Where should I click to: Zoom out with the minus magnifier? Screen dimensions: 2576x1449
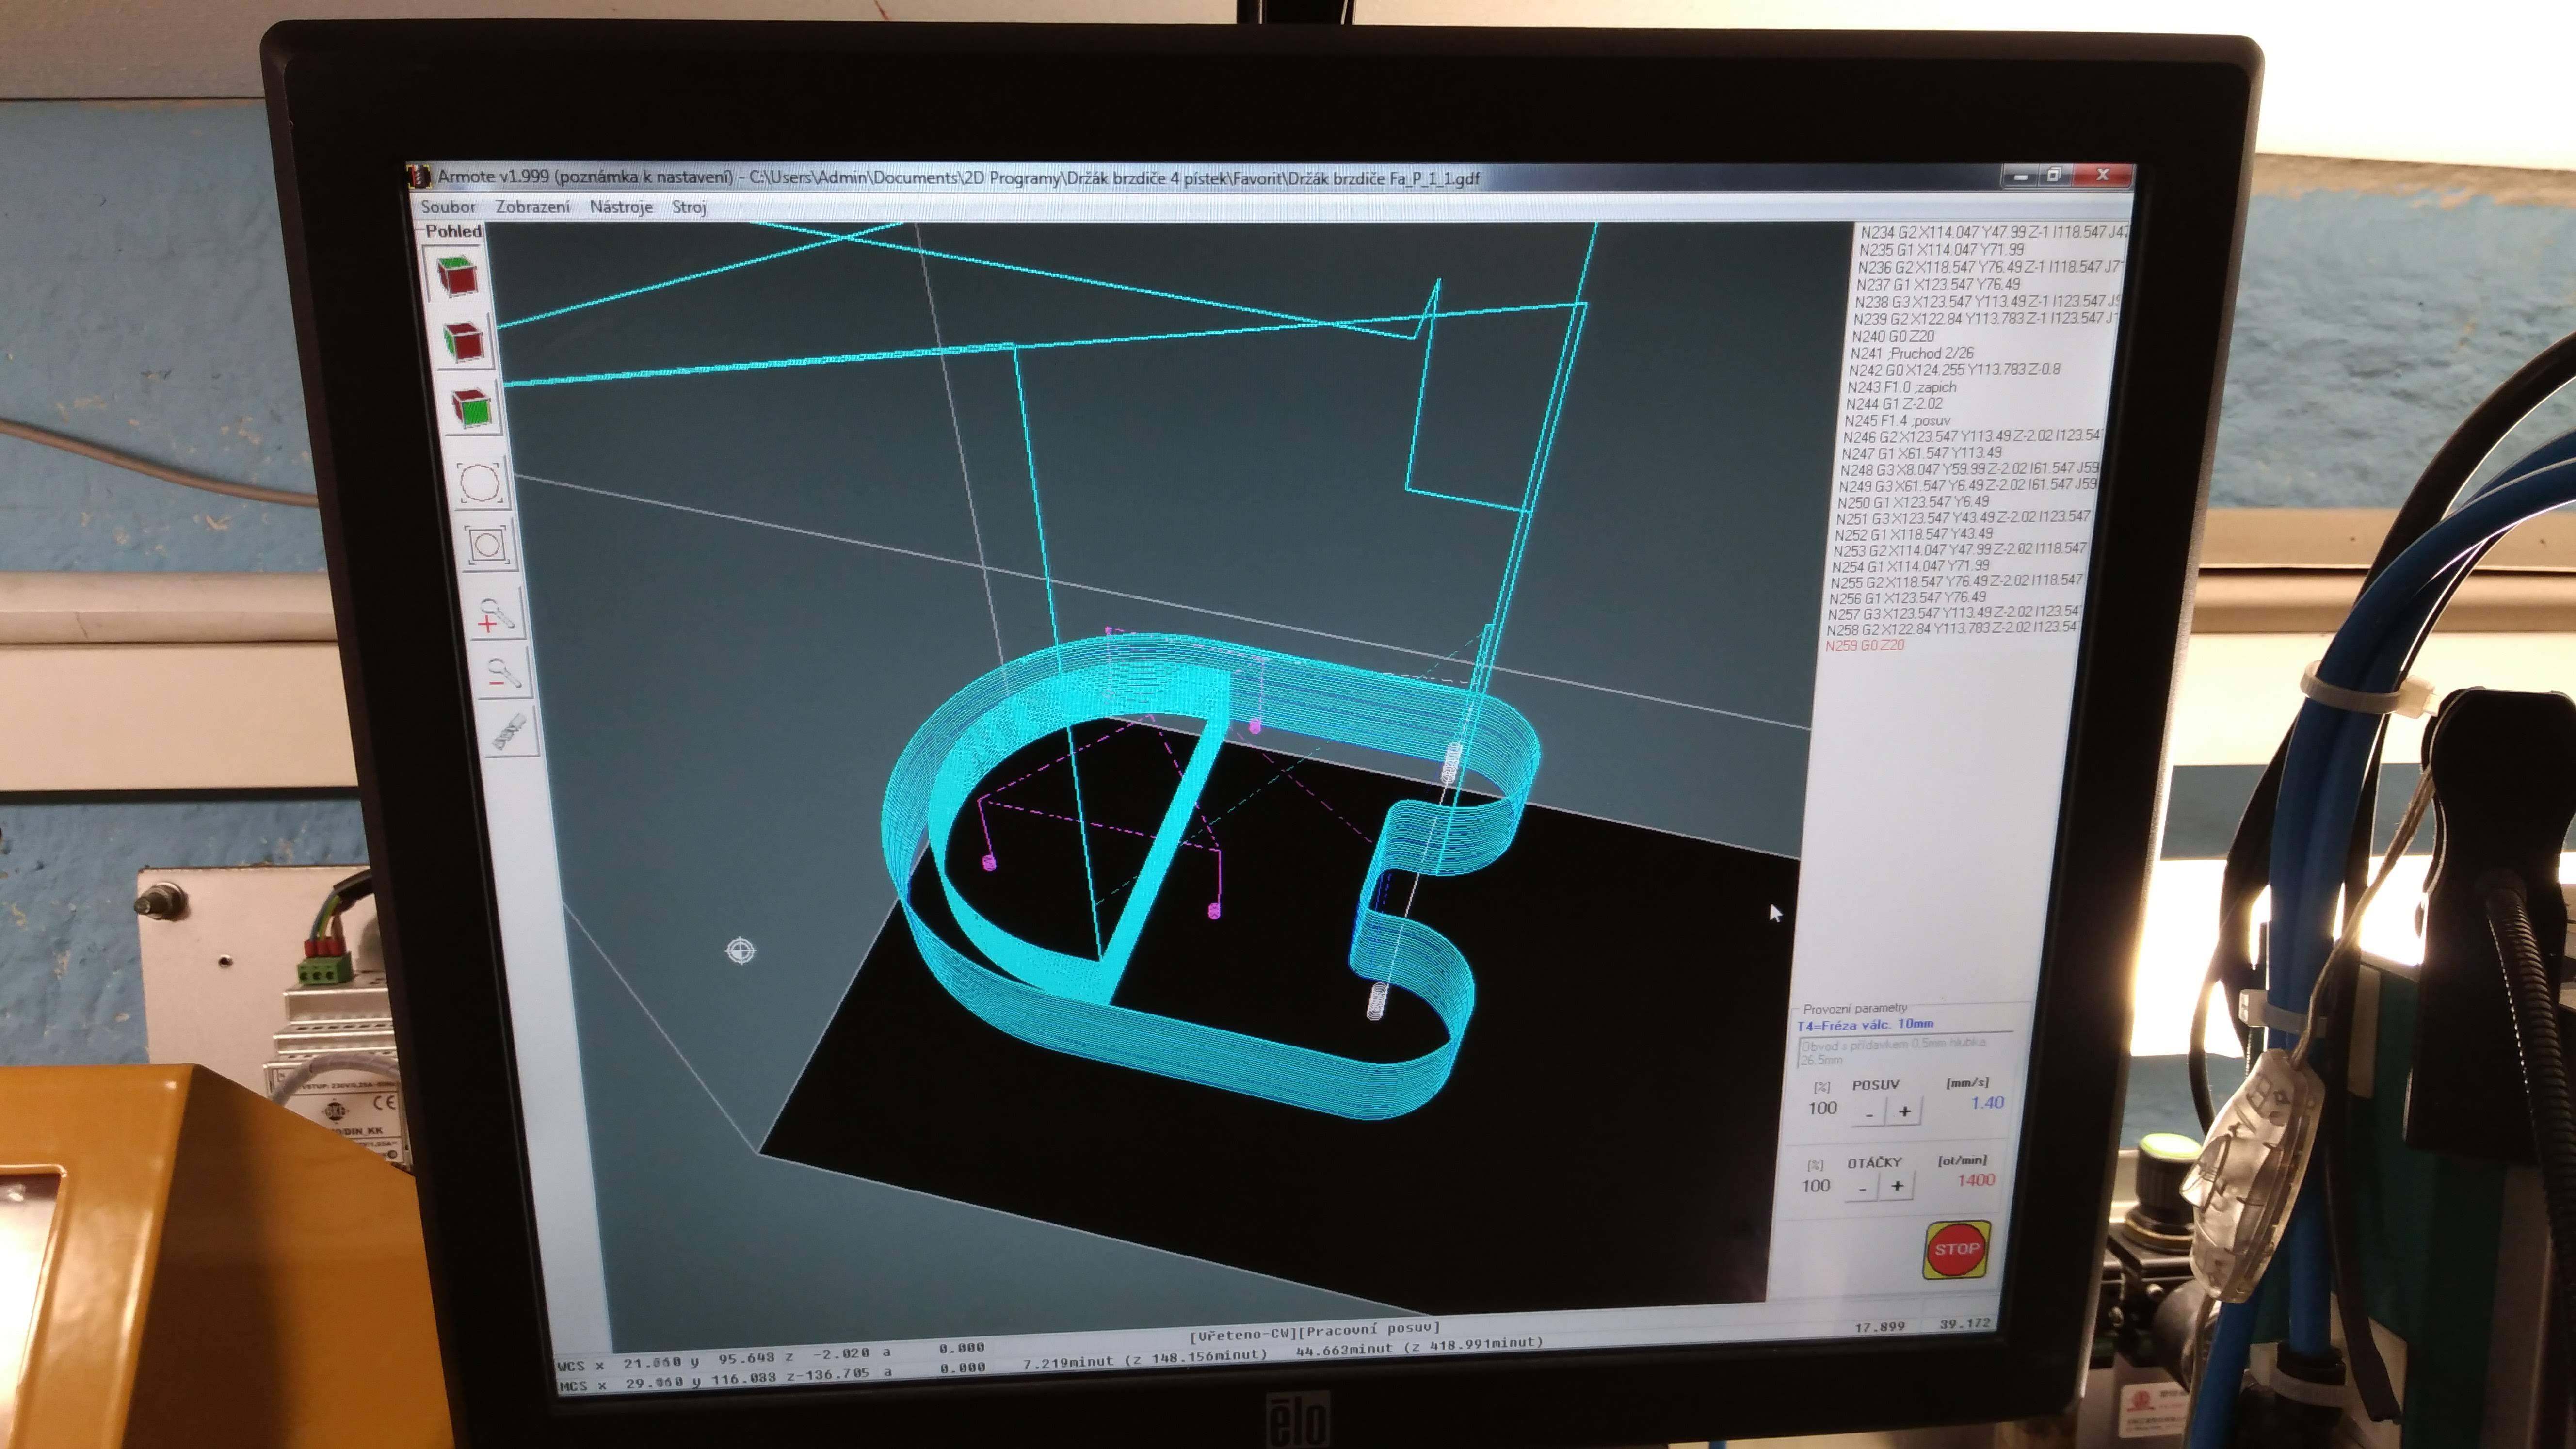504,673
